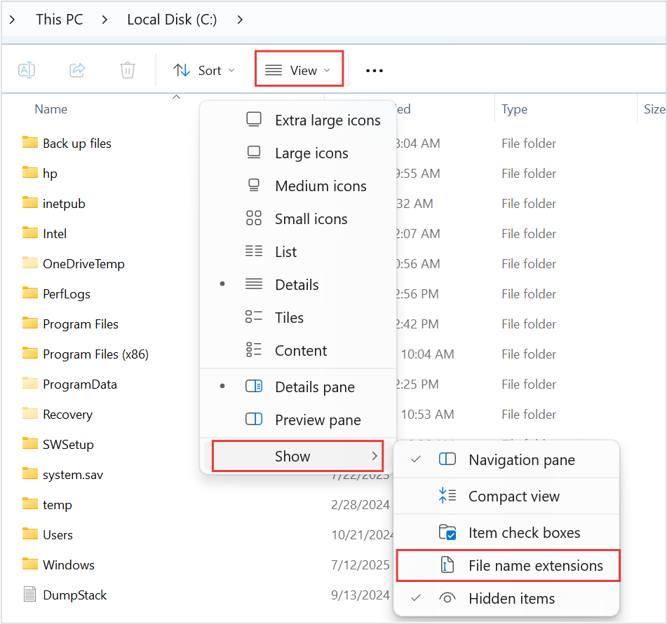Select the Rename icon in toolbar
667x624 pixels.
27,69
